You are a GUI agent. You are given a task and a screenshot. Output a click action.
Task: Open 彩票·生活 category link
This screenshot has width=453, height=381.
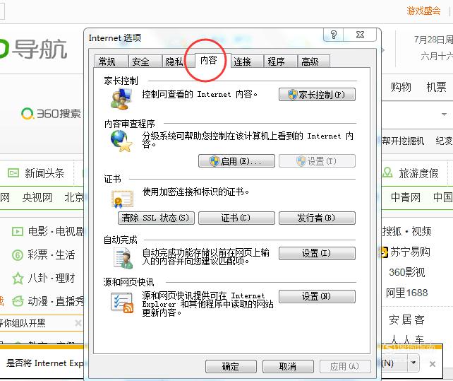tap(51, 254)
